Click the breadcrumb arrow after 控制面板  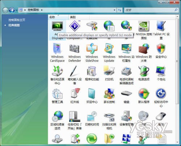click(x=42, y=10)
